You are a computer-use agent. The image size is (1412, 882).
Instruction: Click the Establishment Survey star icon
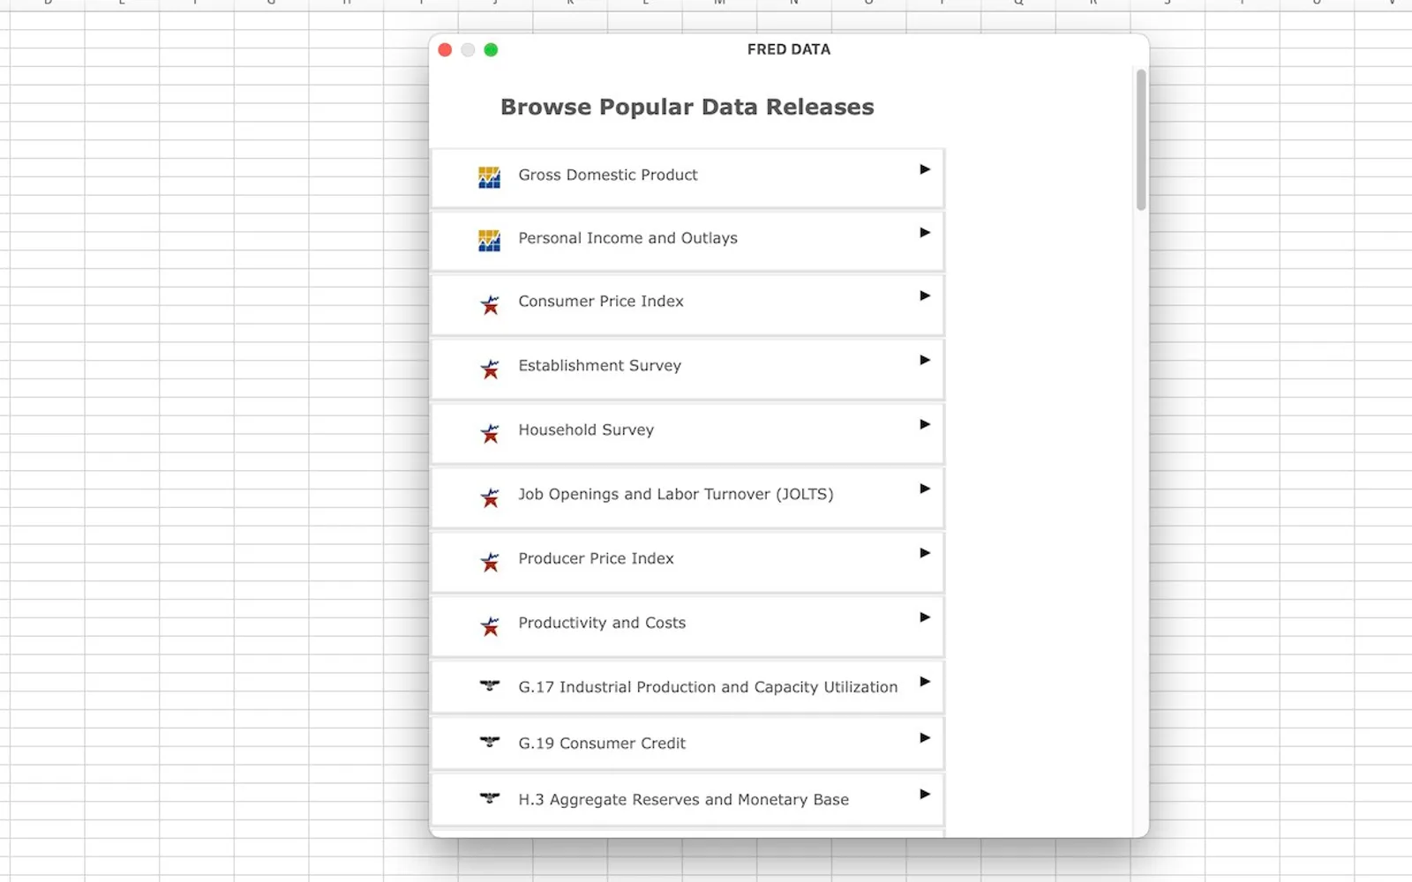point(490,369)
